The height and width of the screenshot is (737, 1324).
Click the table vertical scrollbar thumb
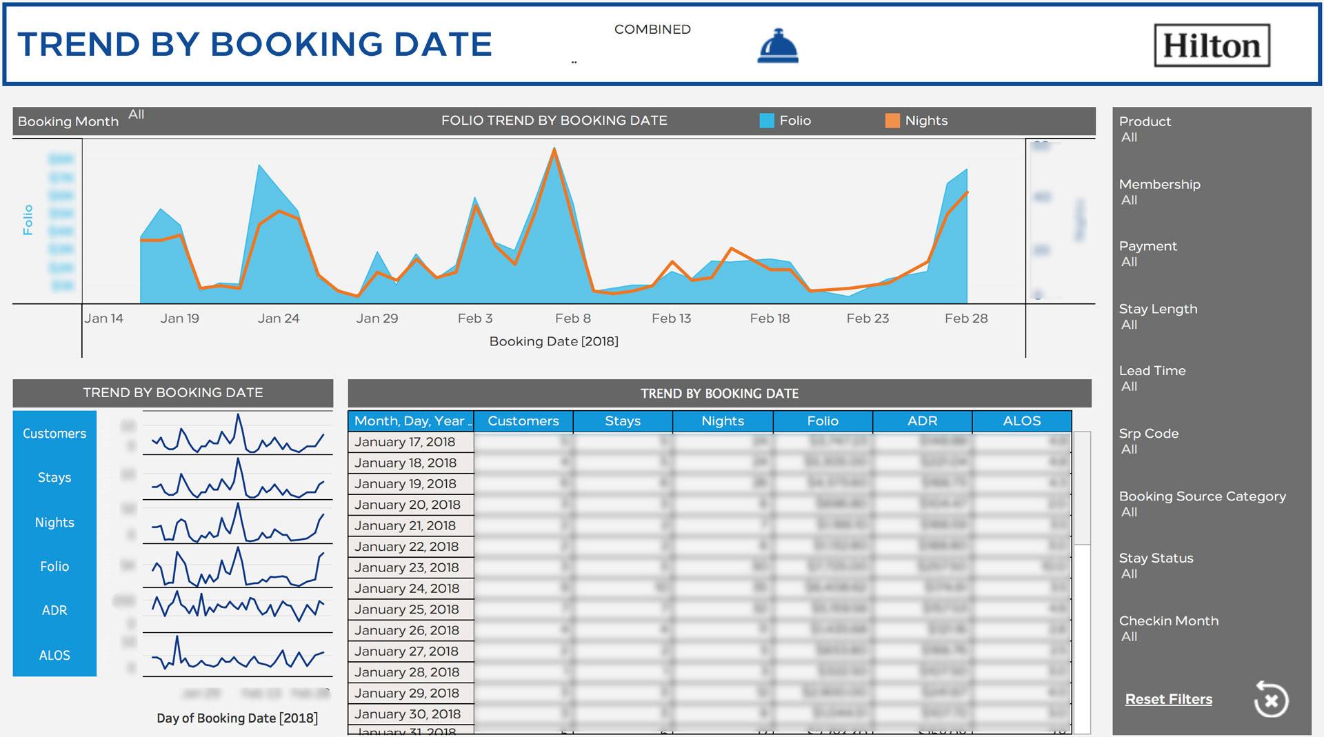click(1082, 488)
